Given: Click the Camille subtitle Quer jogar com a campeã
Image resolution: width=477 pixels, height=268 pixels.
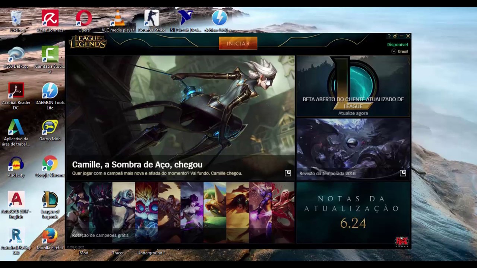Looking at the screenshot, I should (157, 173).
